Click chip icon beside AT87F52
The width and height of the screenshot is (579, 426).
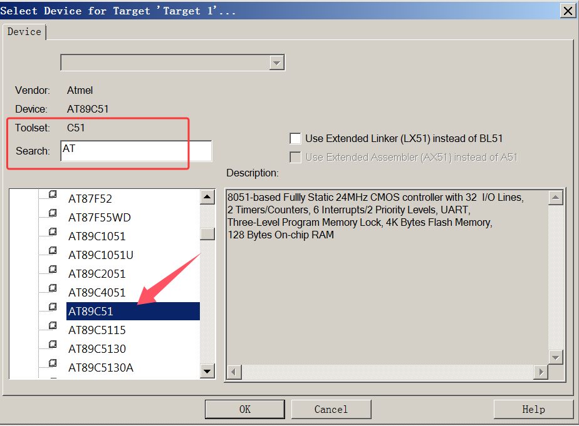point(53,194)
